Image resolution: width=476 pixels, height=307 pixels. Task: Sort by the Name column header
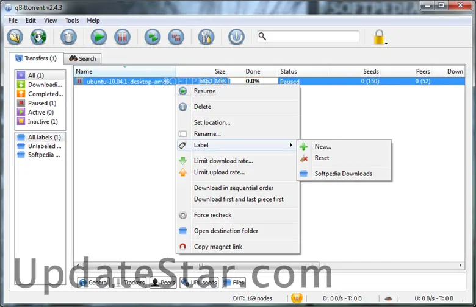[124, 71]
